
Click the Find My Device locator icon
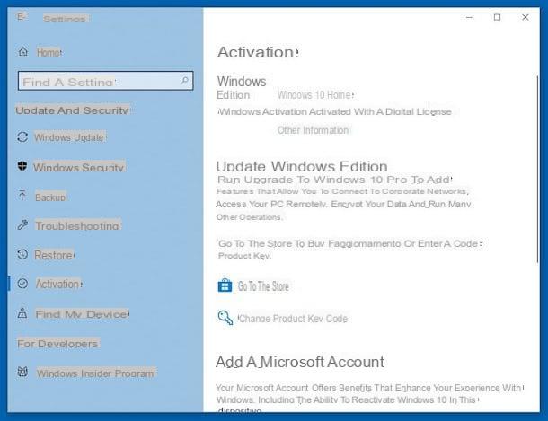point(22,312)
